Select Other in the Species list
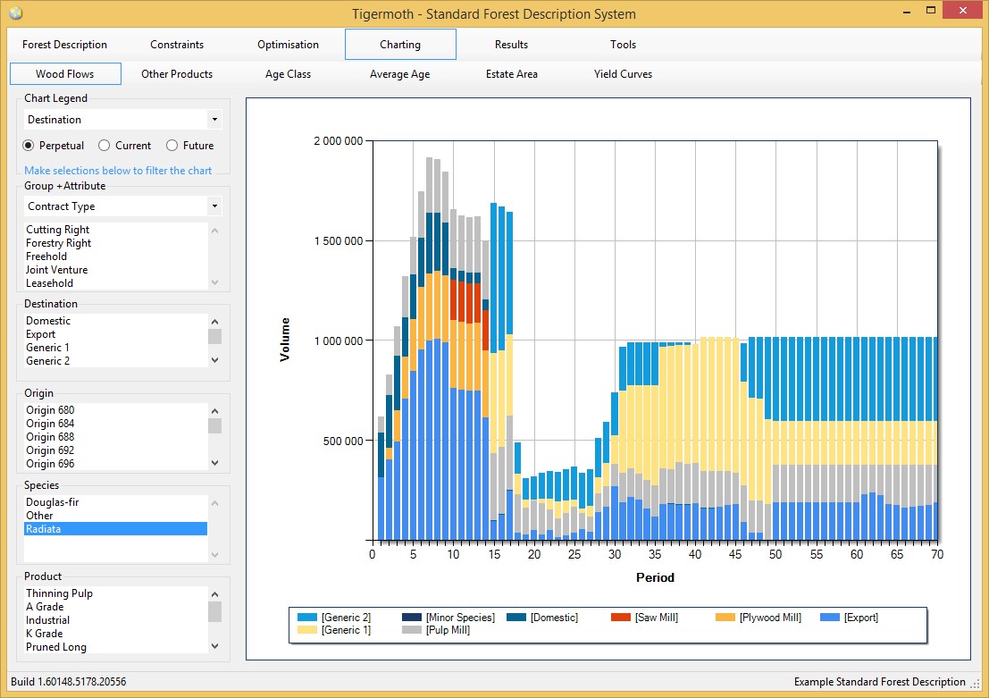Image resolution: width=989 pixels, height=698 pixels. 116,516
